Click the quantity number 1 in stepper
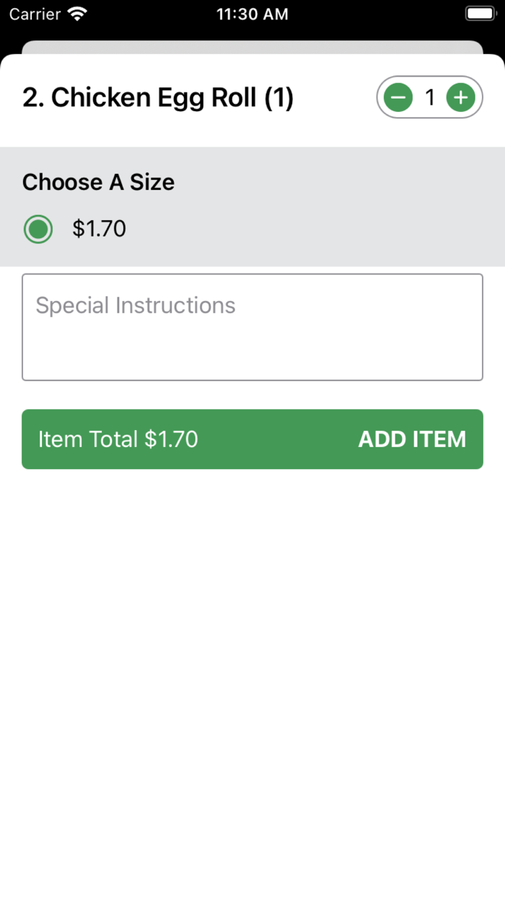This screenshot has width=505, height=898. click(430, 97)
